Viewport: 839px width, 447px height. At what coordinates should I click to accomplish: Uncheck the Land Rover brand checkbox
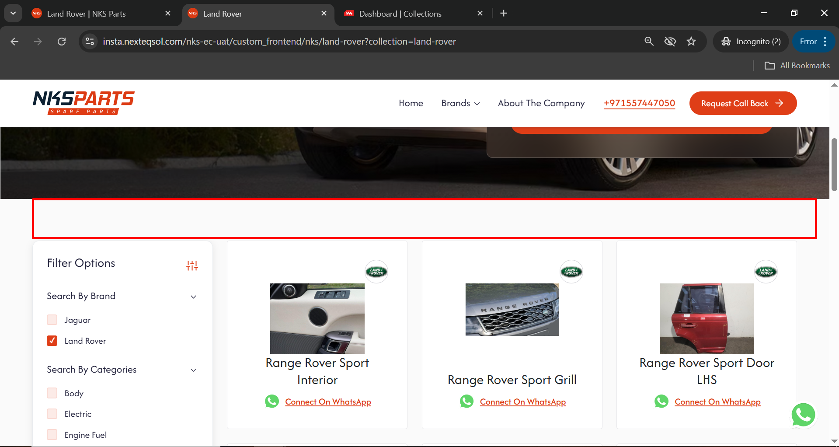(52, 341)
